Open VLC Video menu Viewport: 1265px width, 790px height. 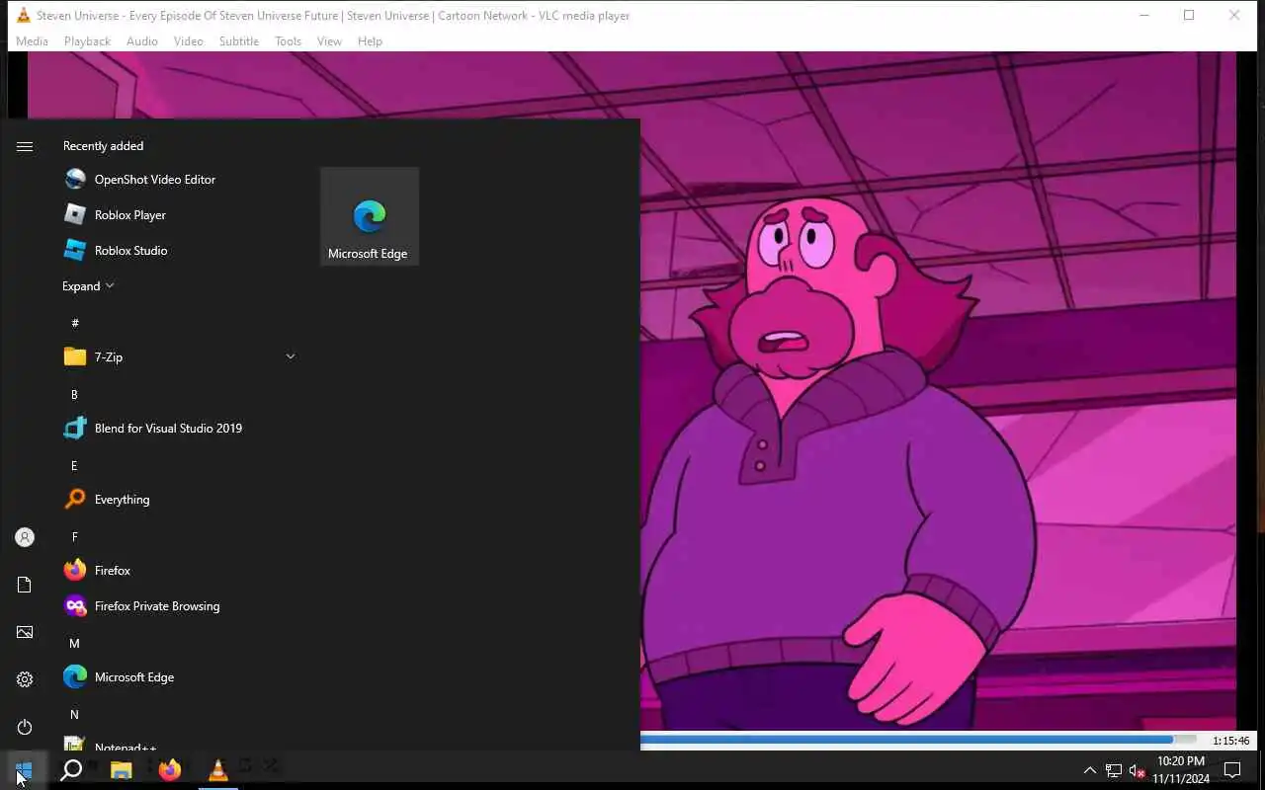[x=188, y=41]
